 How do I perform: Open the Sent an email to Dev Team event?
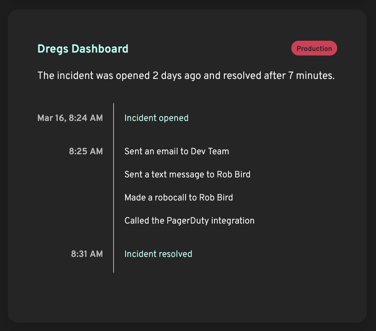click(176, 151)
